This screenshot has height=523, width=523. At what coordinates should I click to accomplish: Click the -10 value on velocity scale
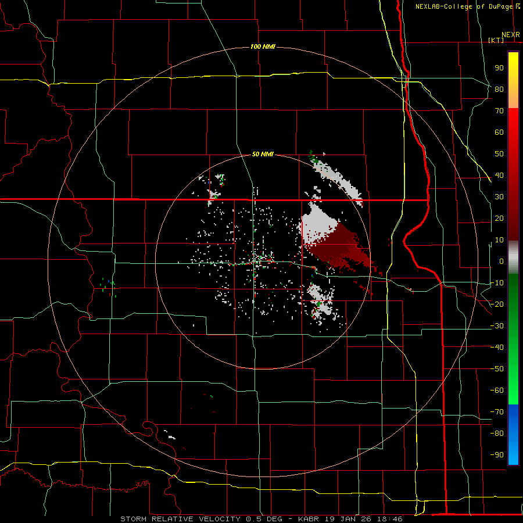click(497, 283)
